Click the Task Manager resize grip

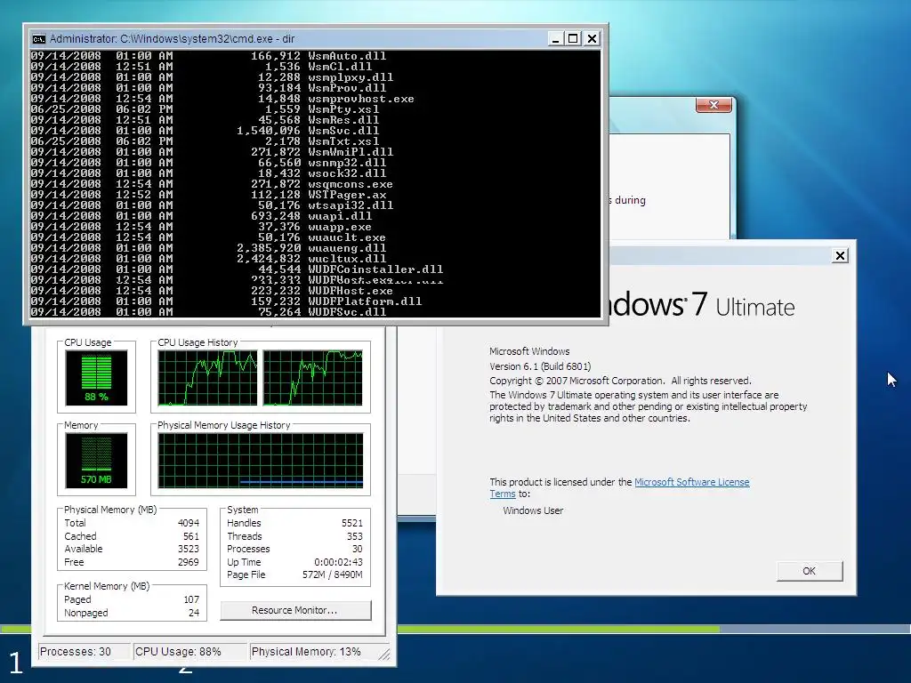[384, 654]
